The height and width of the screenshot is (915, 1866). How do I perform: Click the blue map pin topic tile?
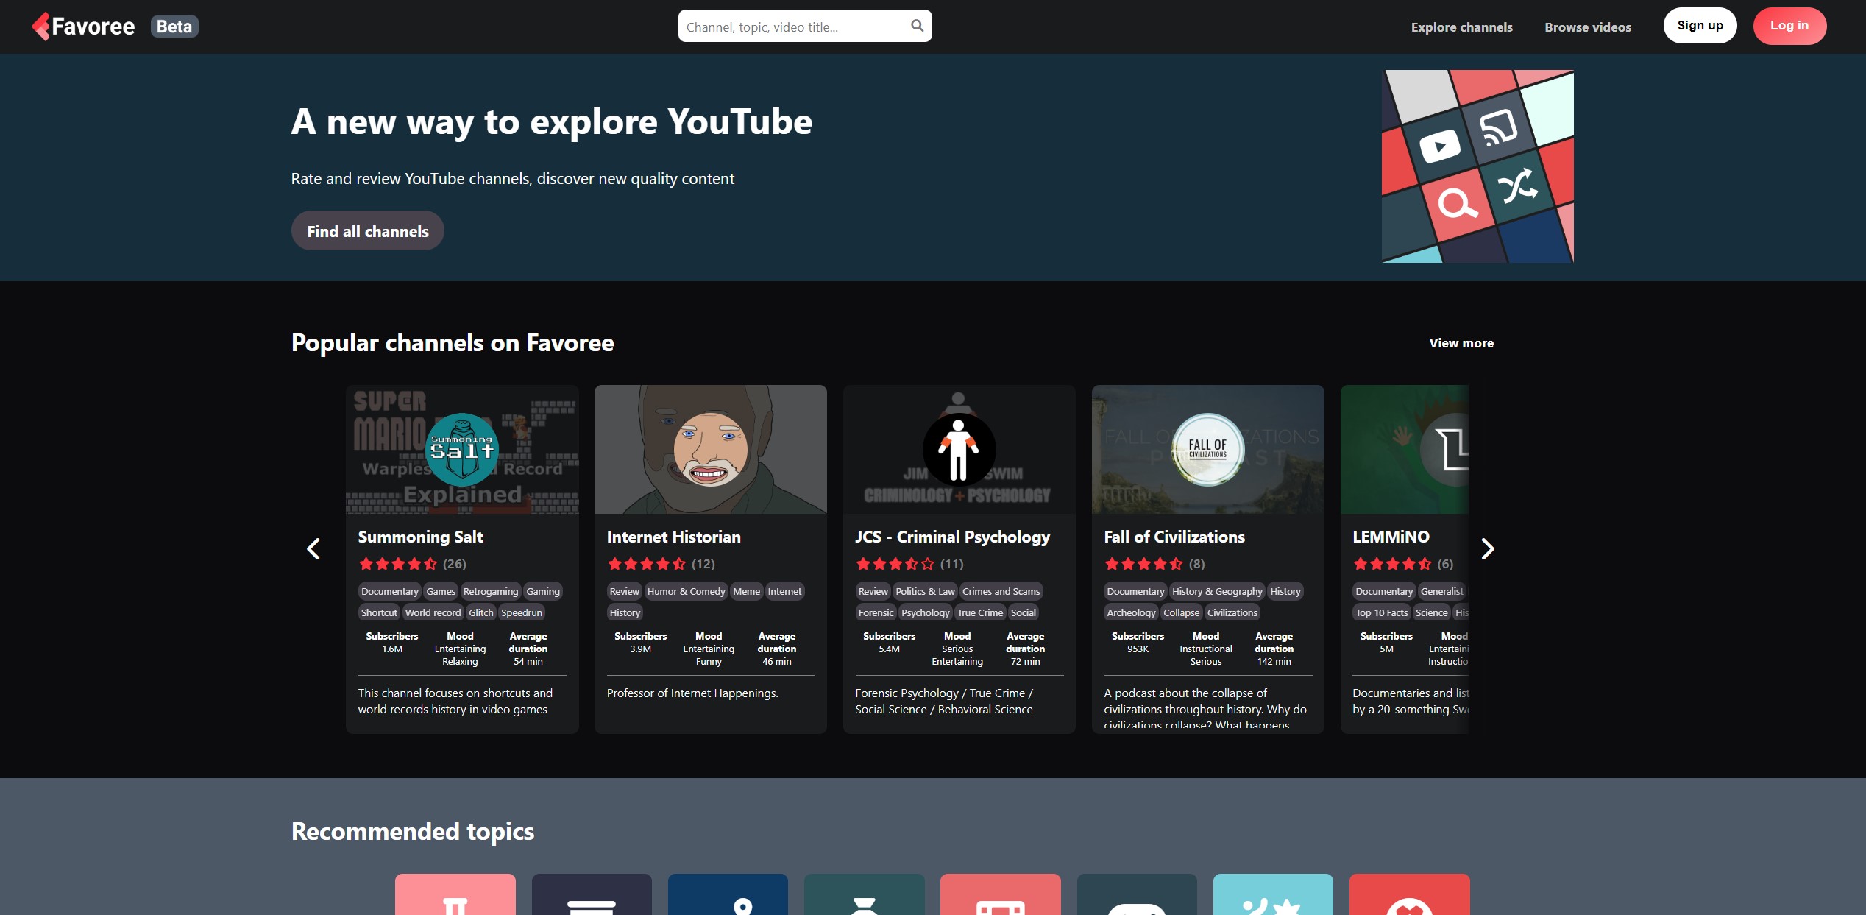pos(728,894)
